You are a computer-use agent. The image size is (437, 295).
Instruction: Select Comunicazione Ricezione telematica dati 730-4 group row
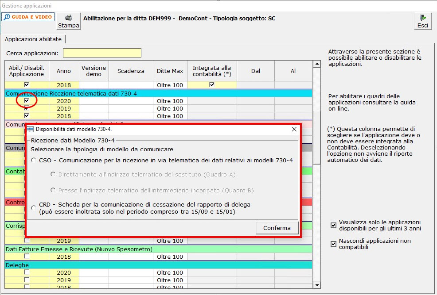[158, 93]
